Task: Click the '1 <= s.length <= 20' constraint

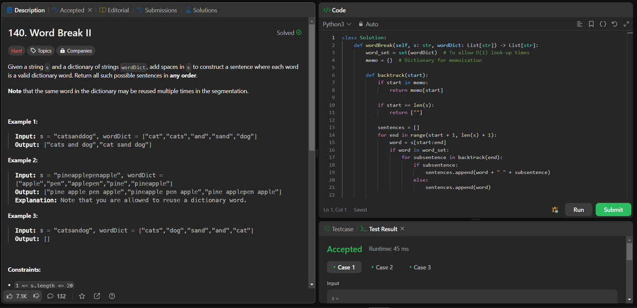Action: (44, 286)
